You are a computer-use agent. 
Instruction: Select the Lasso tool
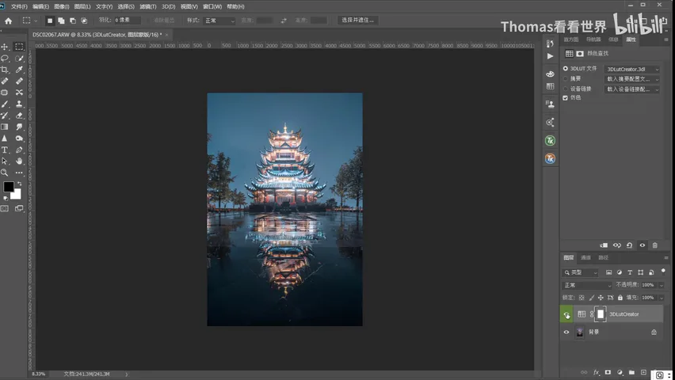point(5,58)
